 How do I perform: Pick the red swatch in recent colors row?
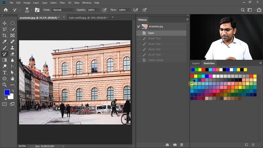pos(203,69)
